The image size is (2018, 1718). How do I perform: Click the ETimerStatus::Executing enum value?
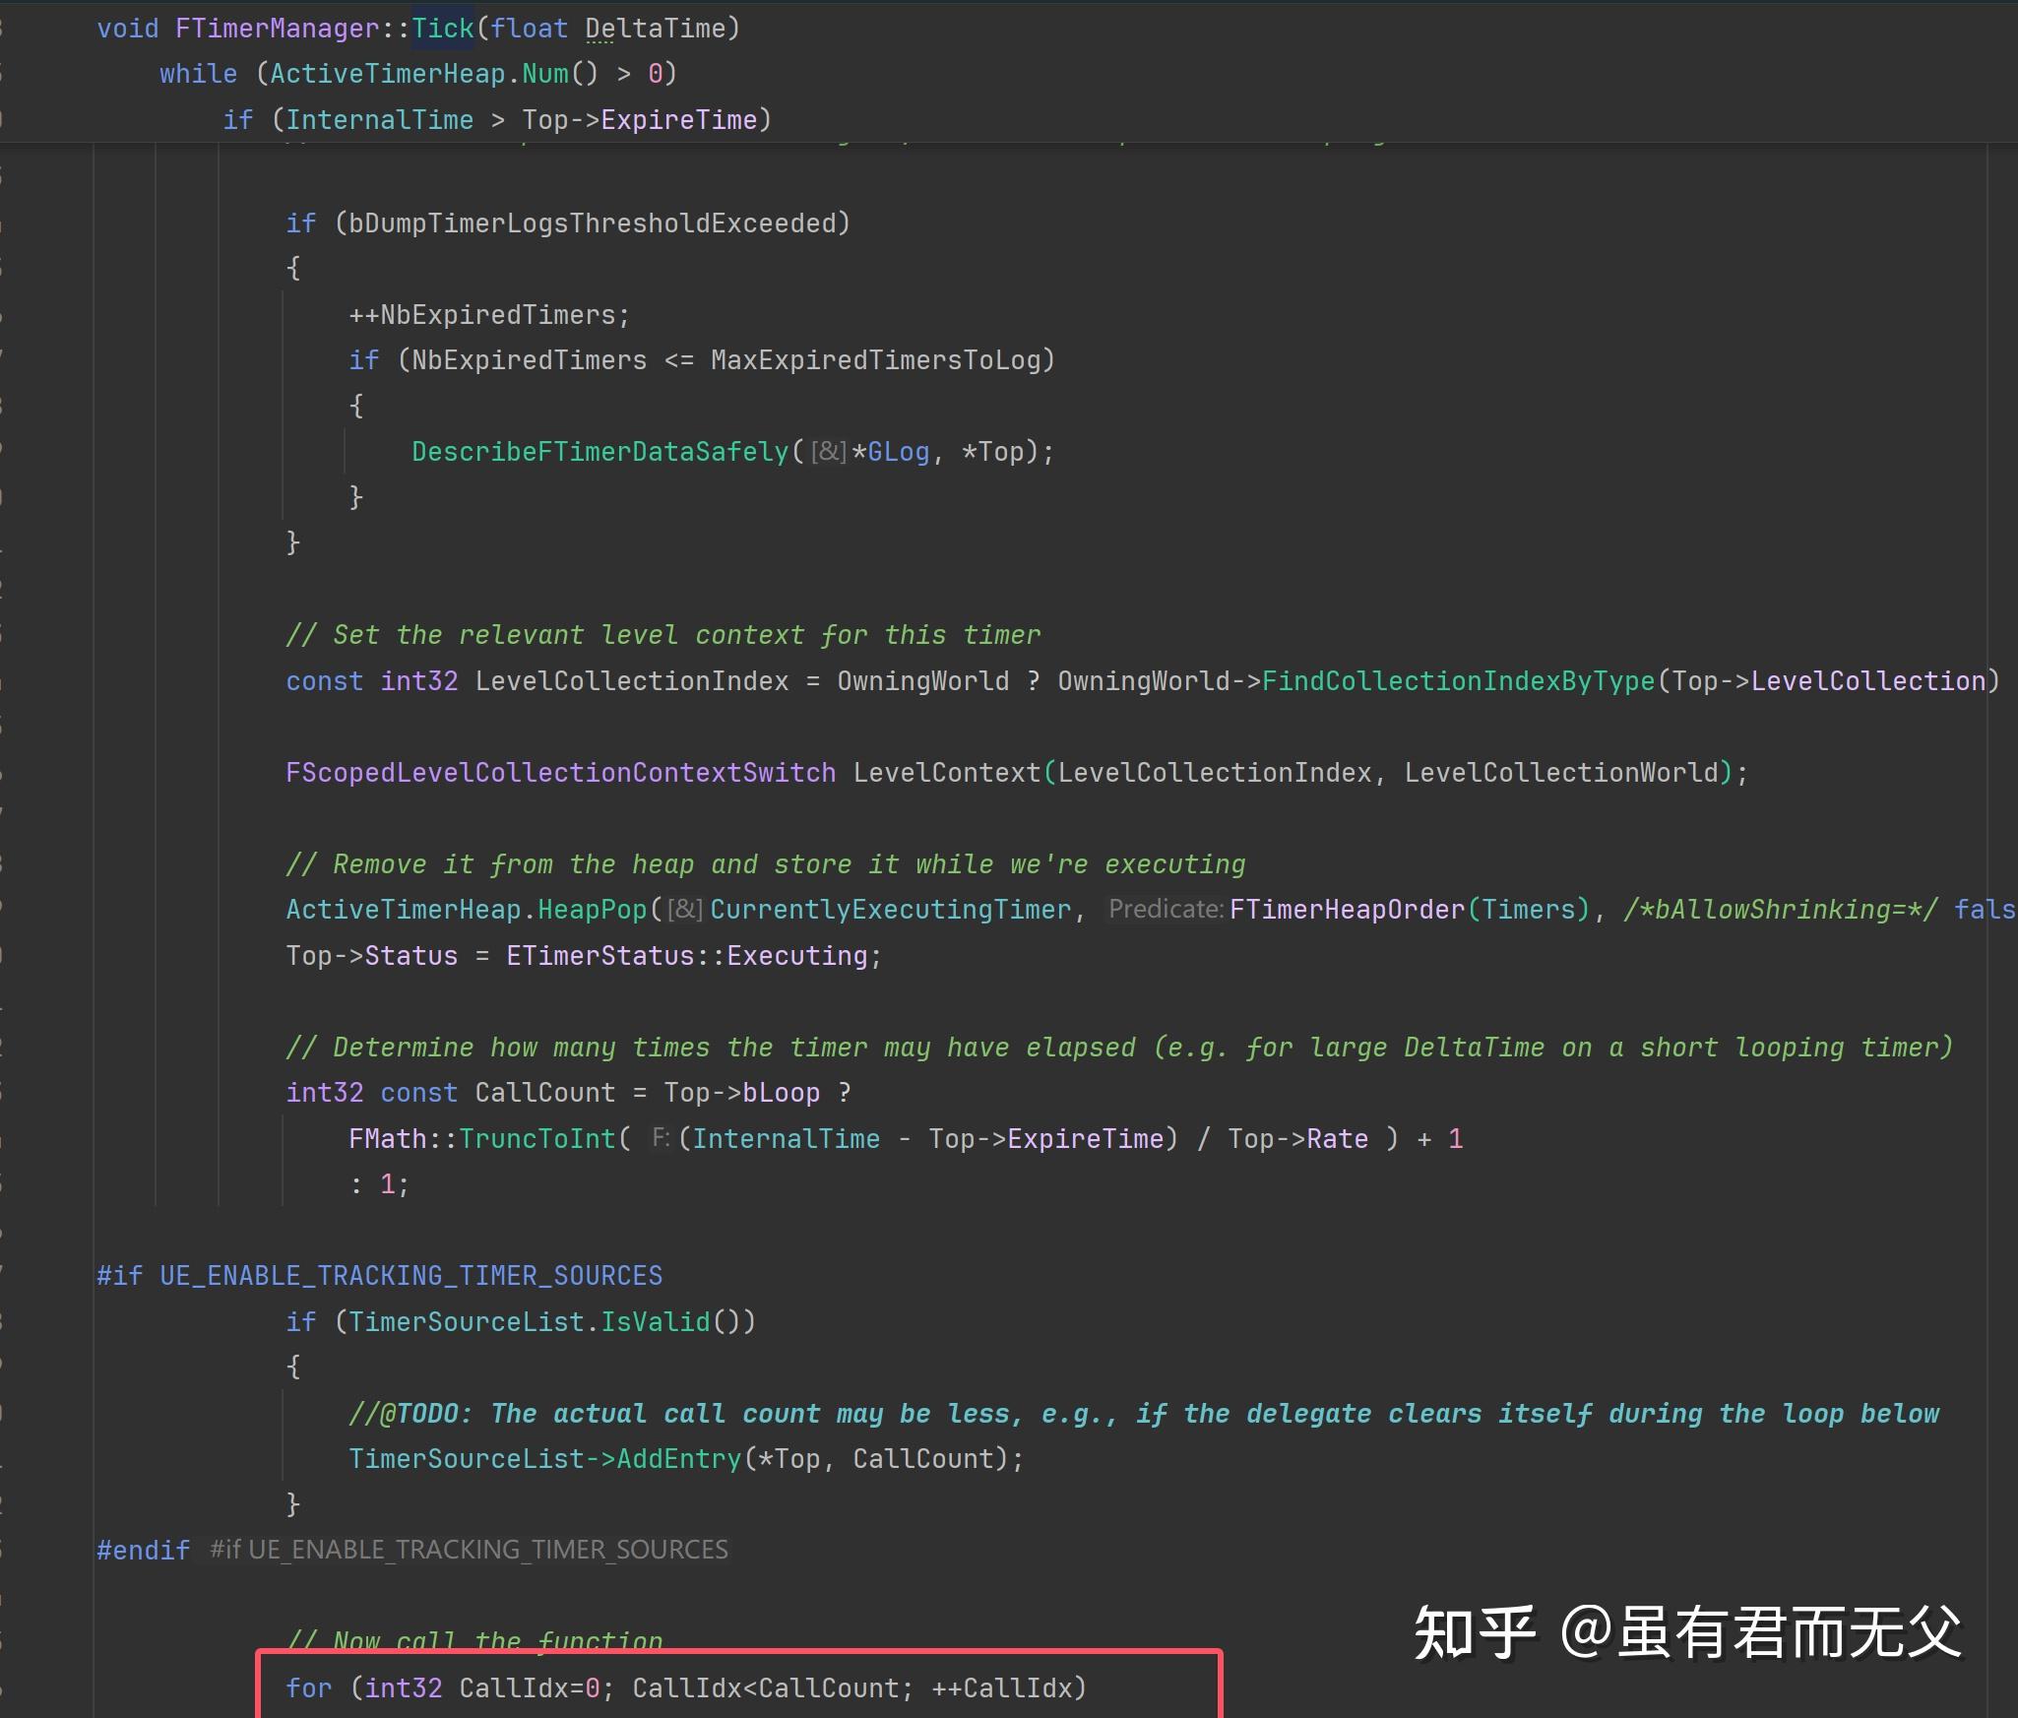coord(796,956)
